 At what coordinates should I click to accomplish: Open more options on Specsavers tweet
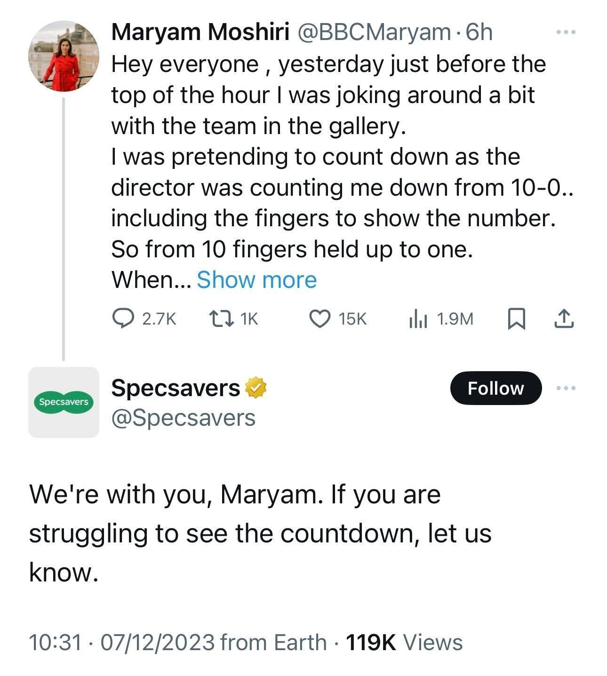[566, 388]
